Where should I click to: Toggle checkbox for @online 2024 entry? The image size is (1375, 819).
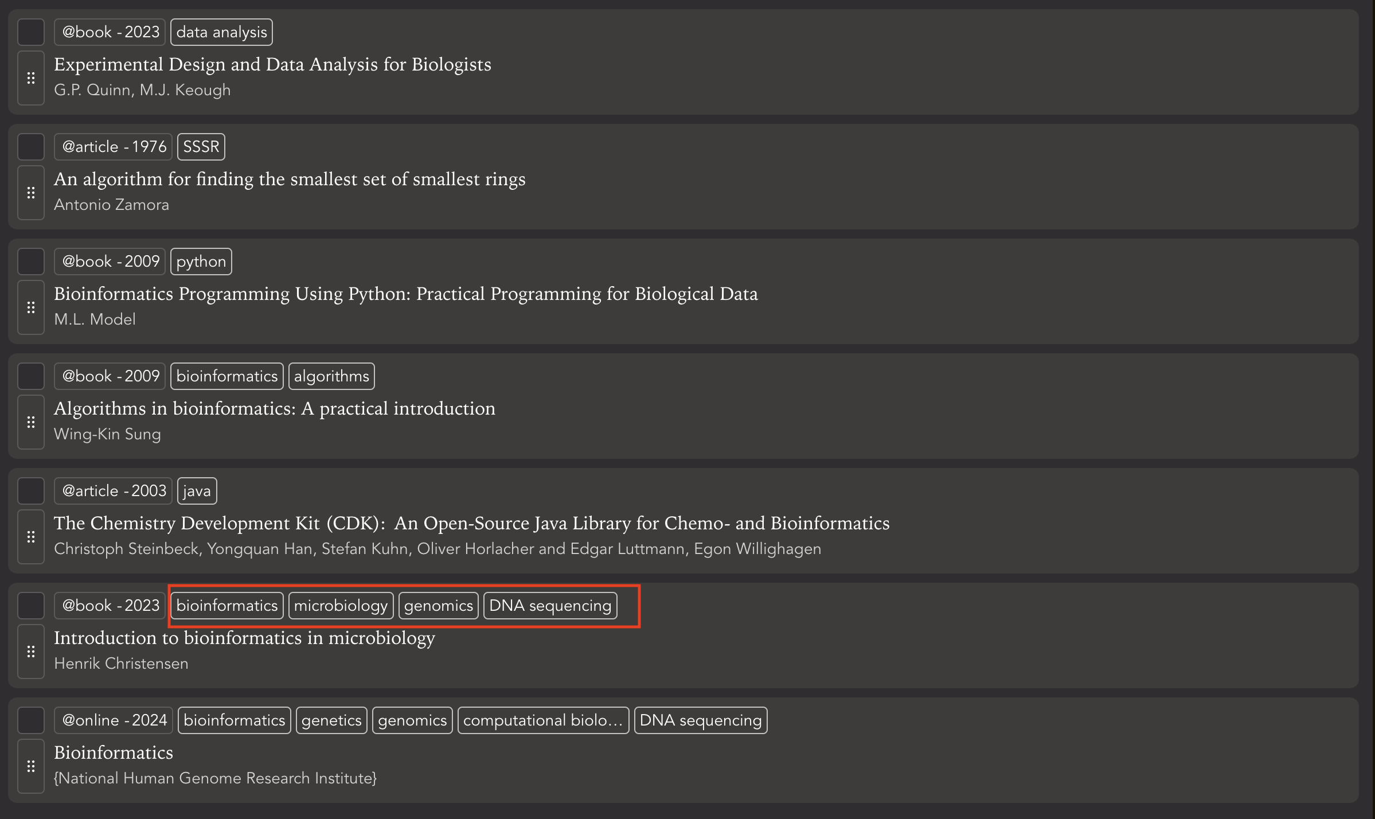31,720
